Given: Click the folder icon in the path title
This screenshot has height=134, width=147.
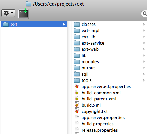Looking at the screenshot, I should (28, 4).
